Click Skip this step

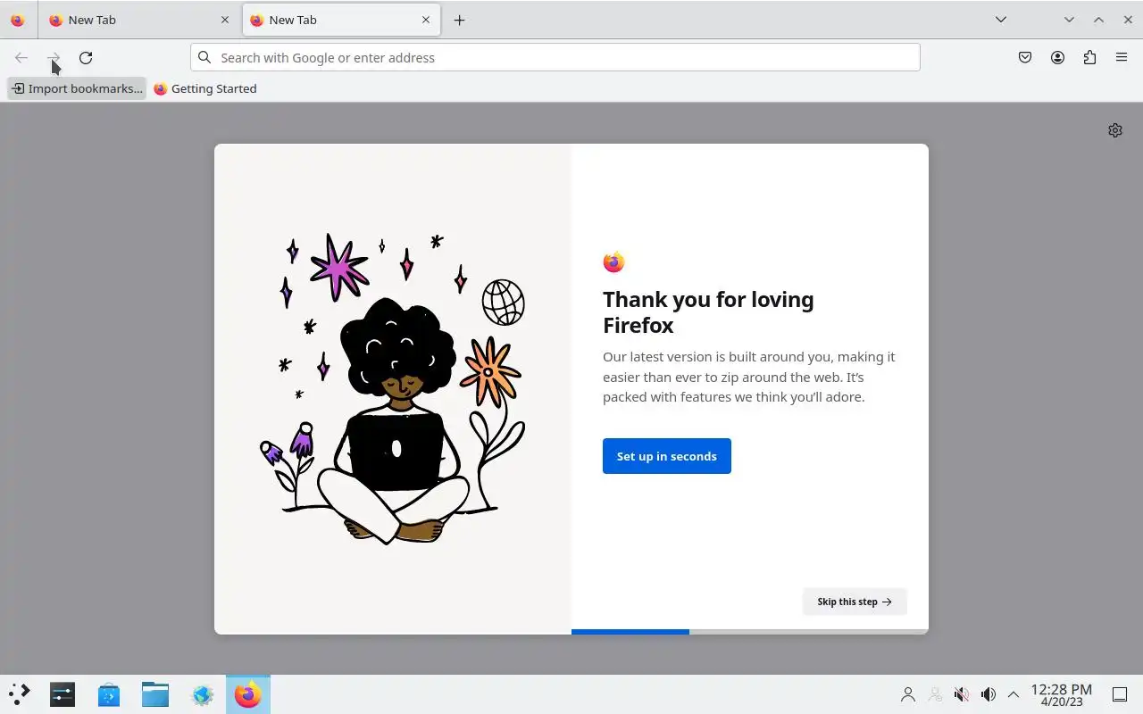point(855,602)
